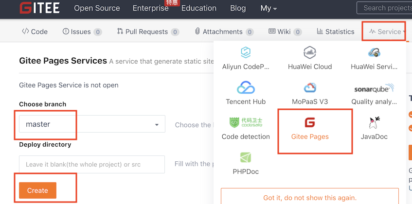Open the Tencent Hub service icon
The height and width of the screenshot is (204, 412).
pos(246,88)
